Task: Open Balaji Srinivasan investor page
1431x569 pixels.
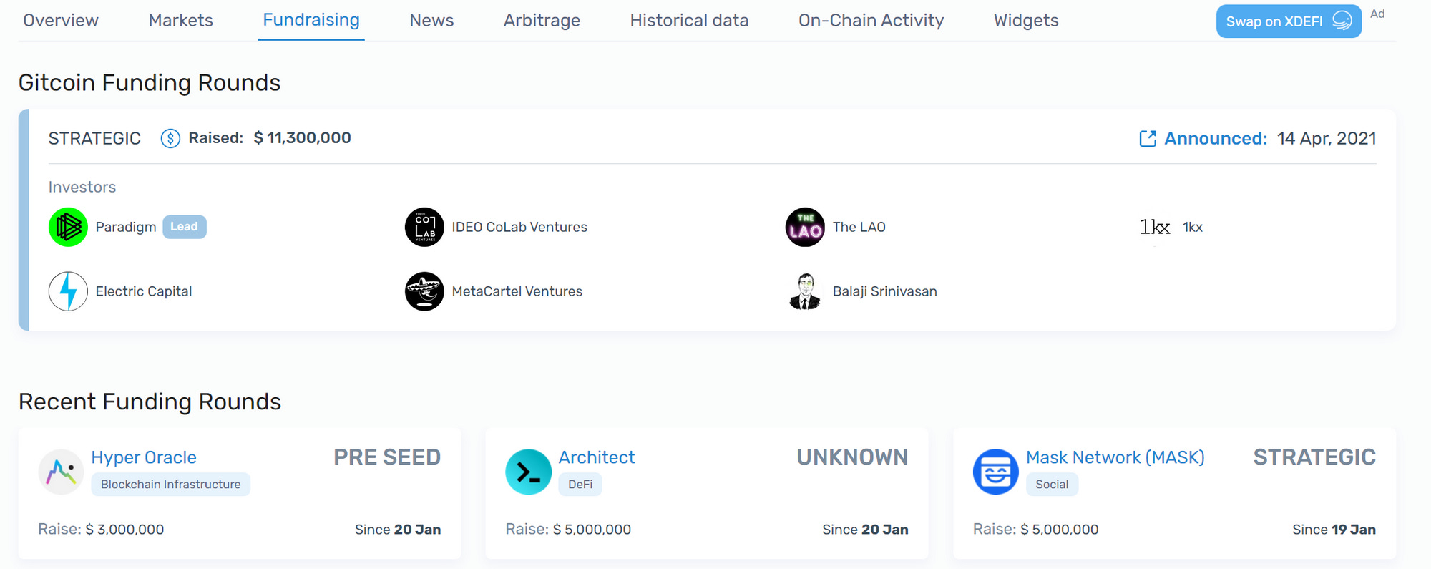Action: 885,291
